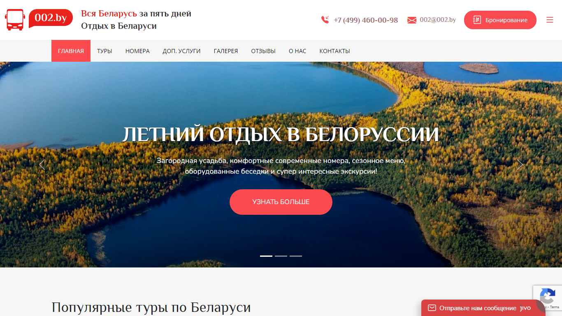Click the phone handset icon
The image size is (562, 316).
tap(325, 20)
